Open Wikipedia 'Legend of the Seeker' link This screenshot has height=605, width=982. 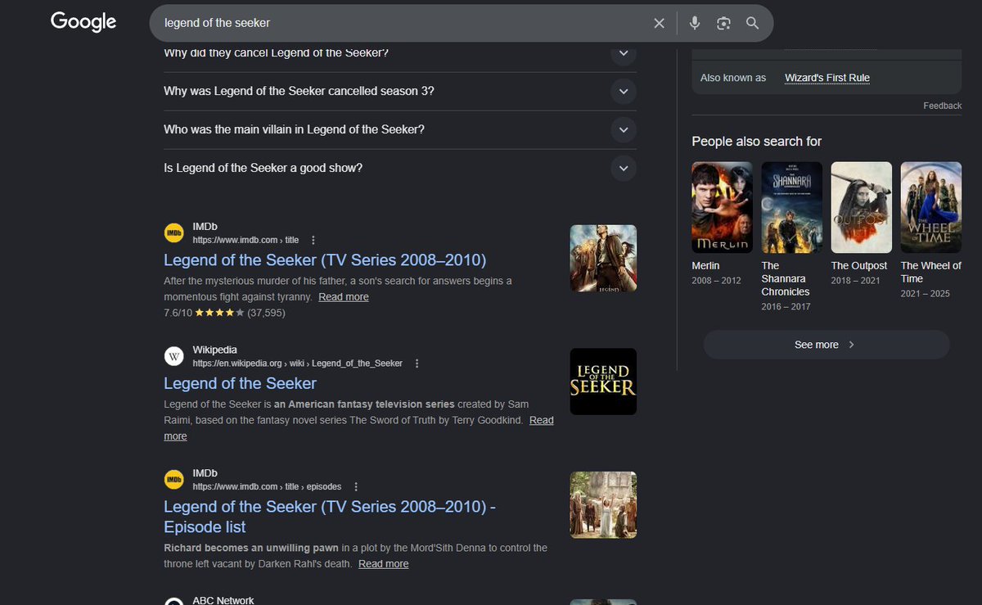click(x=240, y=384)
